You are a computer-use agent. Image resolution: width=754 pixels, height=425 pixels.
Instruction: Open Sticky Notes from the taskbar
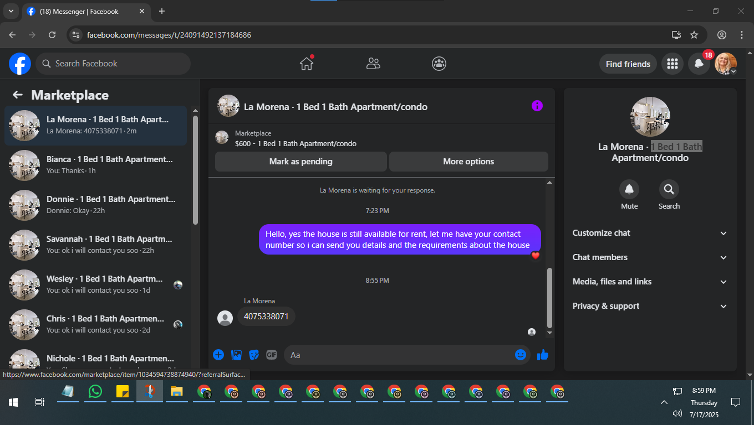point(123,391)
